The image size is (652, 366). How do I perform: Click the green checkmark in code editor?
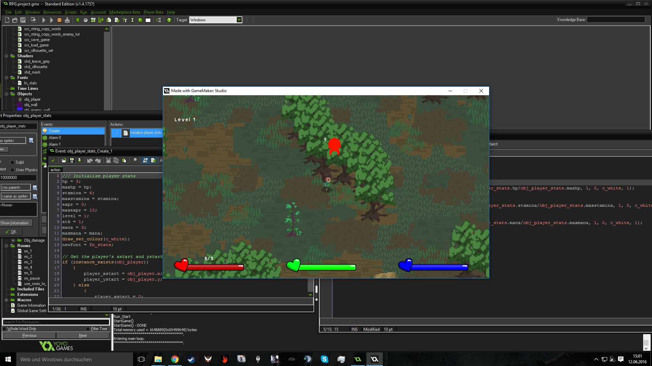[53, 160]
